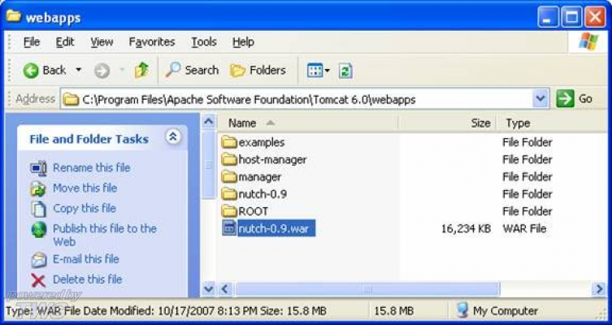Click the Windows flag logo
612x325 pixels.
point(588,41)
